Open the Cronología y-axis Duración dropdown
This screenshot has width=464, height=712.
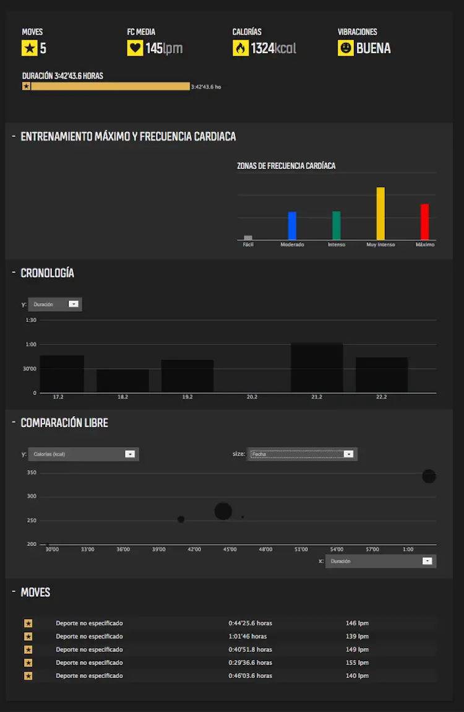(x=55, y=304)
